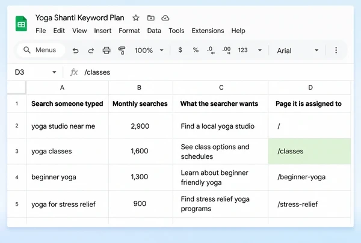Open the three-dot more options menu
361x243 pixels.
(336, 50)
